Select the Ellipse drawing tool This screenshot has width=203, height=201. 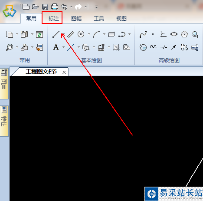click(x=174, y=34)
